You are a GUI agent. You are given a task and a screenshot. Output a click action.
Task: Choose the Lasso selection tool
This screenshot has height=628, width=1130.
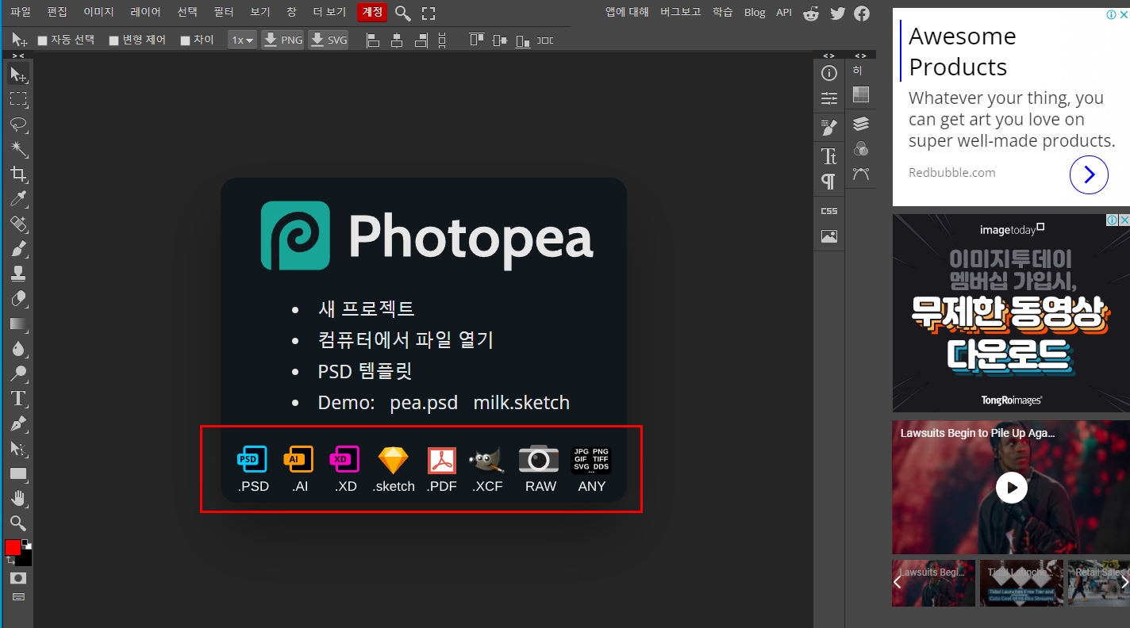(17, 124)
